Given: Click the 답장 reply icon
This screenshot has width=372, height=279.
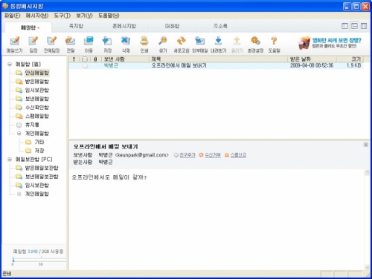Looking at the screenshot, I should point(33,41).
